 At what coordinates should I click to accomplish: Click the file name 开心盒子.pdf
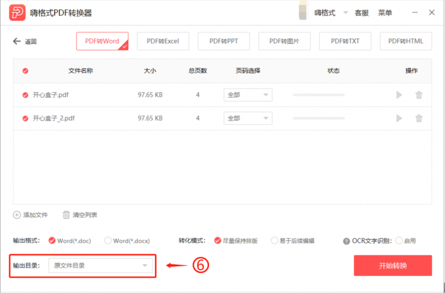tap(51, 95)
